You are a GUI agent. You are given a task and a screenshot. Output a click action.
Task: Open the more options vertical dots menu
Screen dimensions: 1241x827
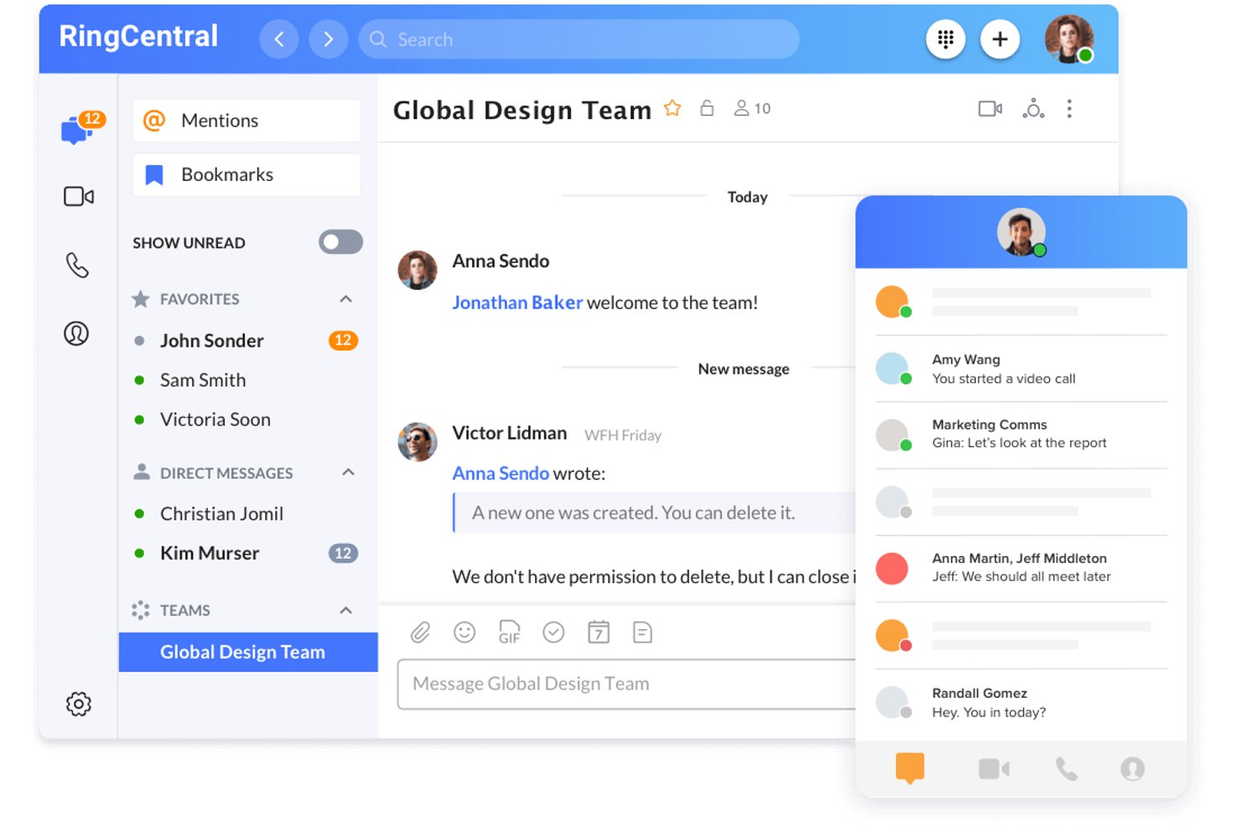click(x=1069, y=109)
